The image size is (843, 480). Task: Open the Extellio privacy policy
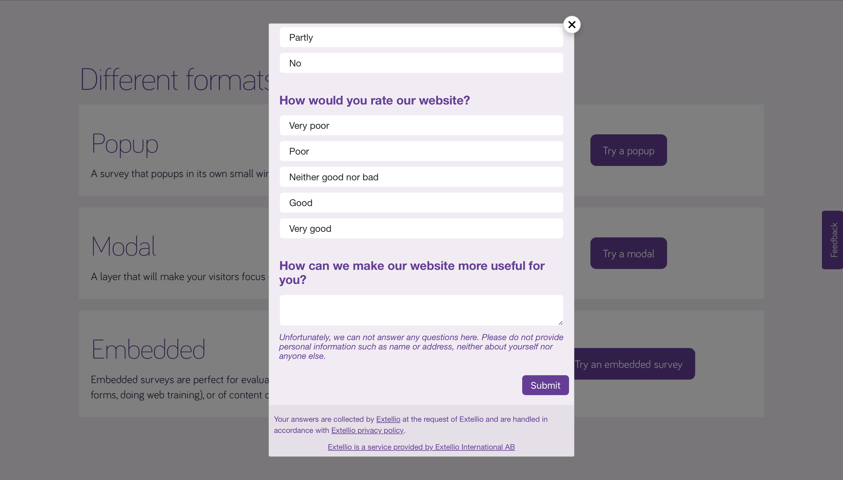367,430
